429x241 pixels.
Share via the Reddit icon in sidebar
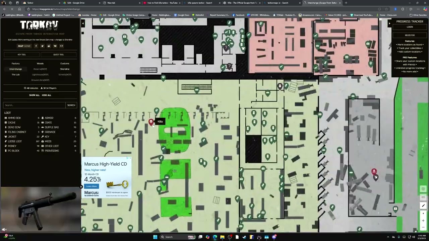coord(49,46)
